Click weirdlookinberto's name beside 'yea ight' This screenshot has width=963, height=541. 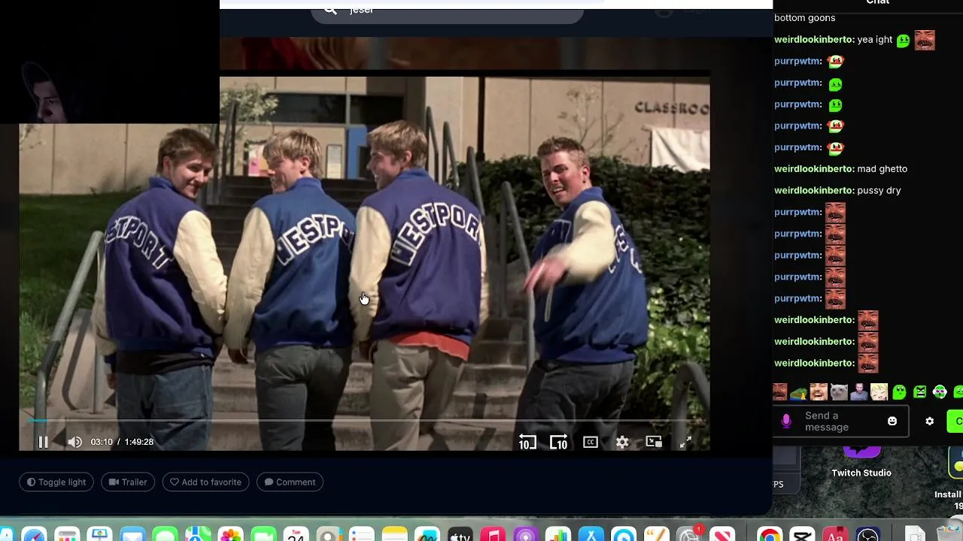(x=814, y=40)
